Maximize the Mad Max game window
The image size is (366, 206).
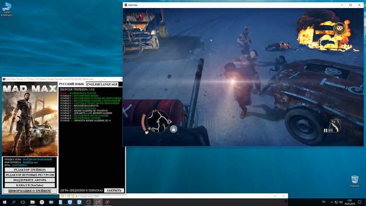351,5
